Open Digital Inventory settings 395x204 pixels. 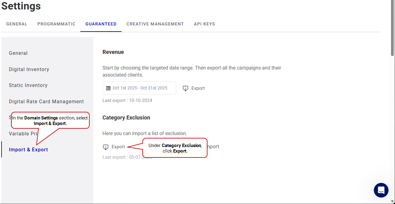click(29, 70)
